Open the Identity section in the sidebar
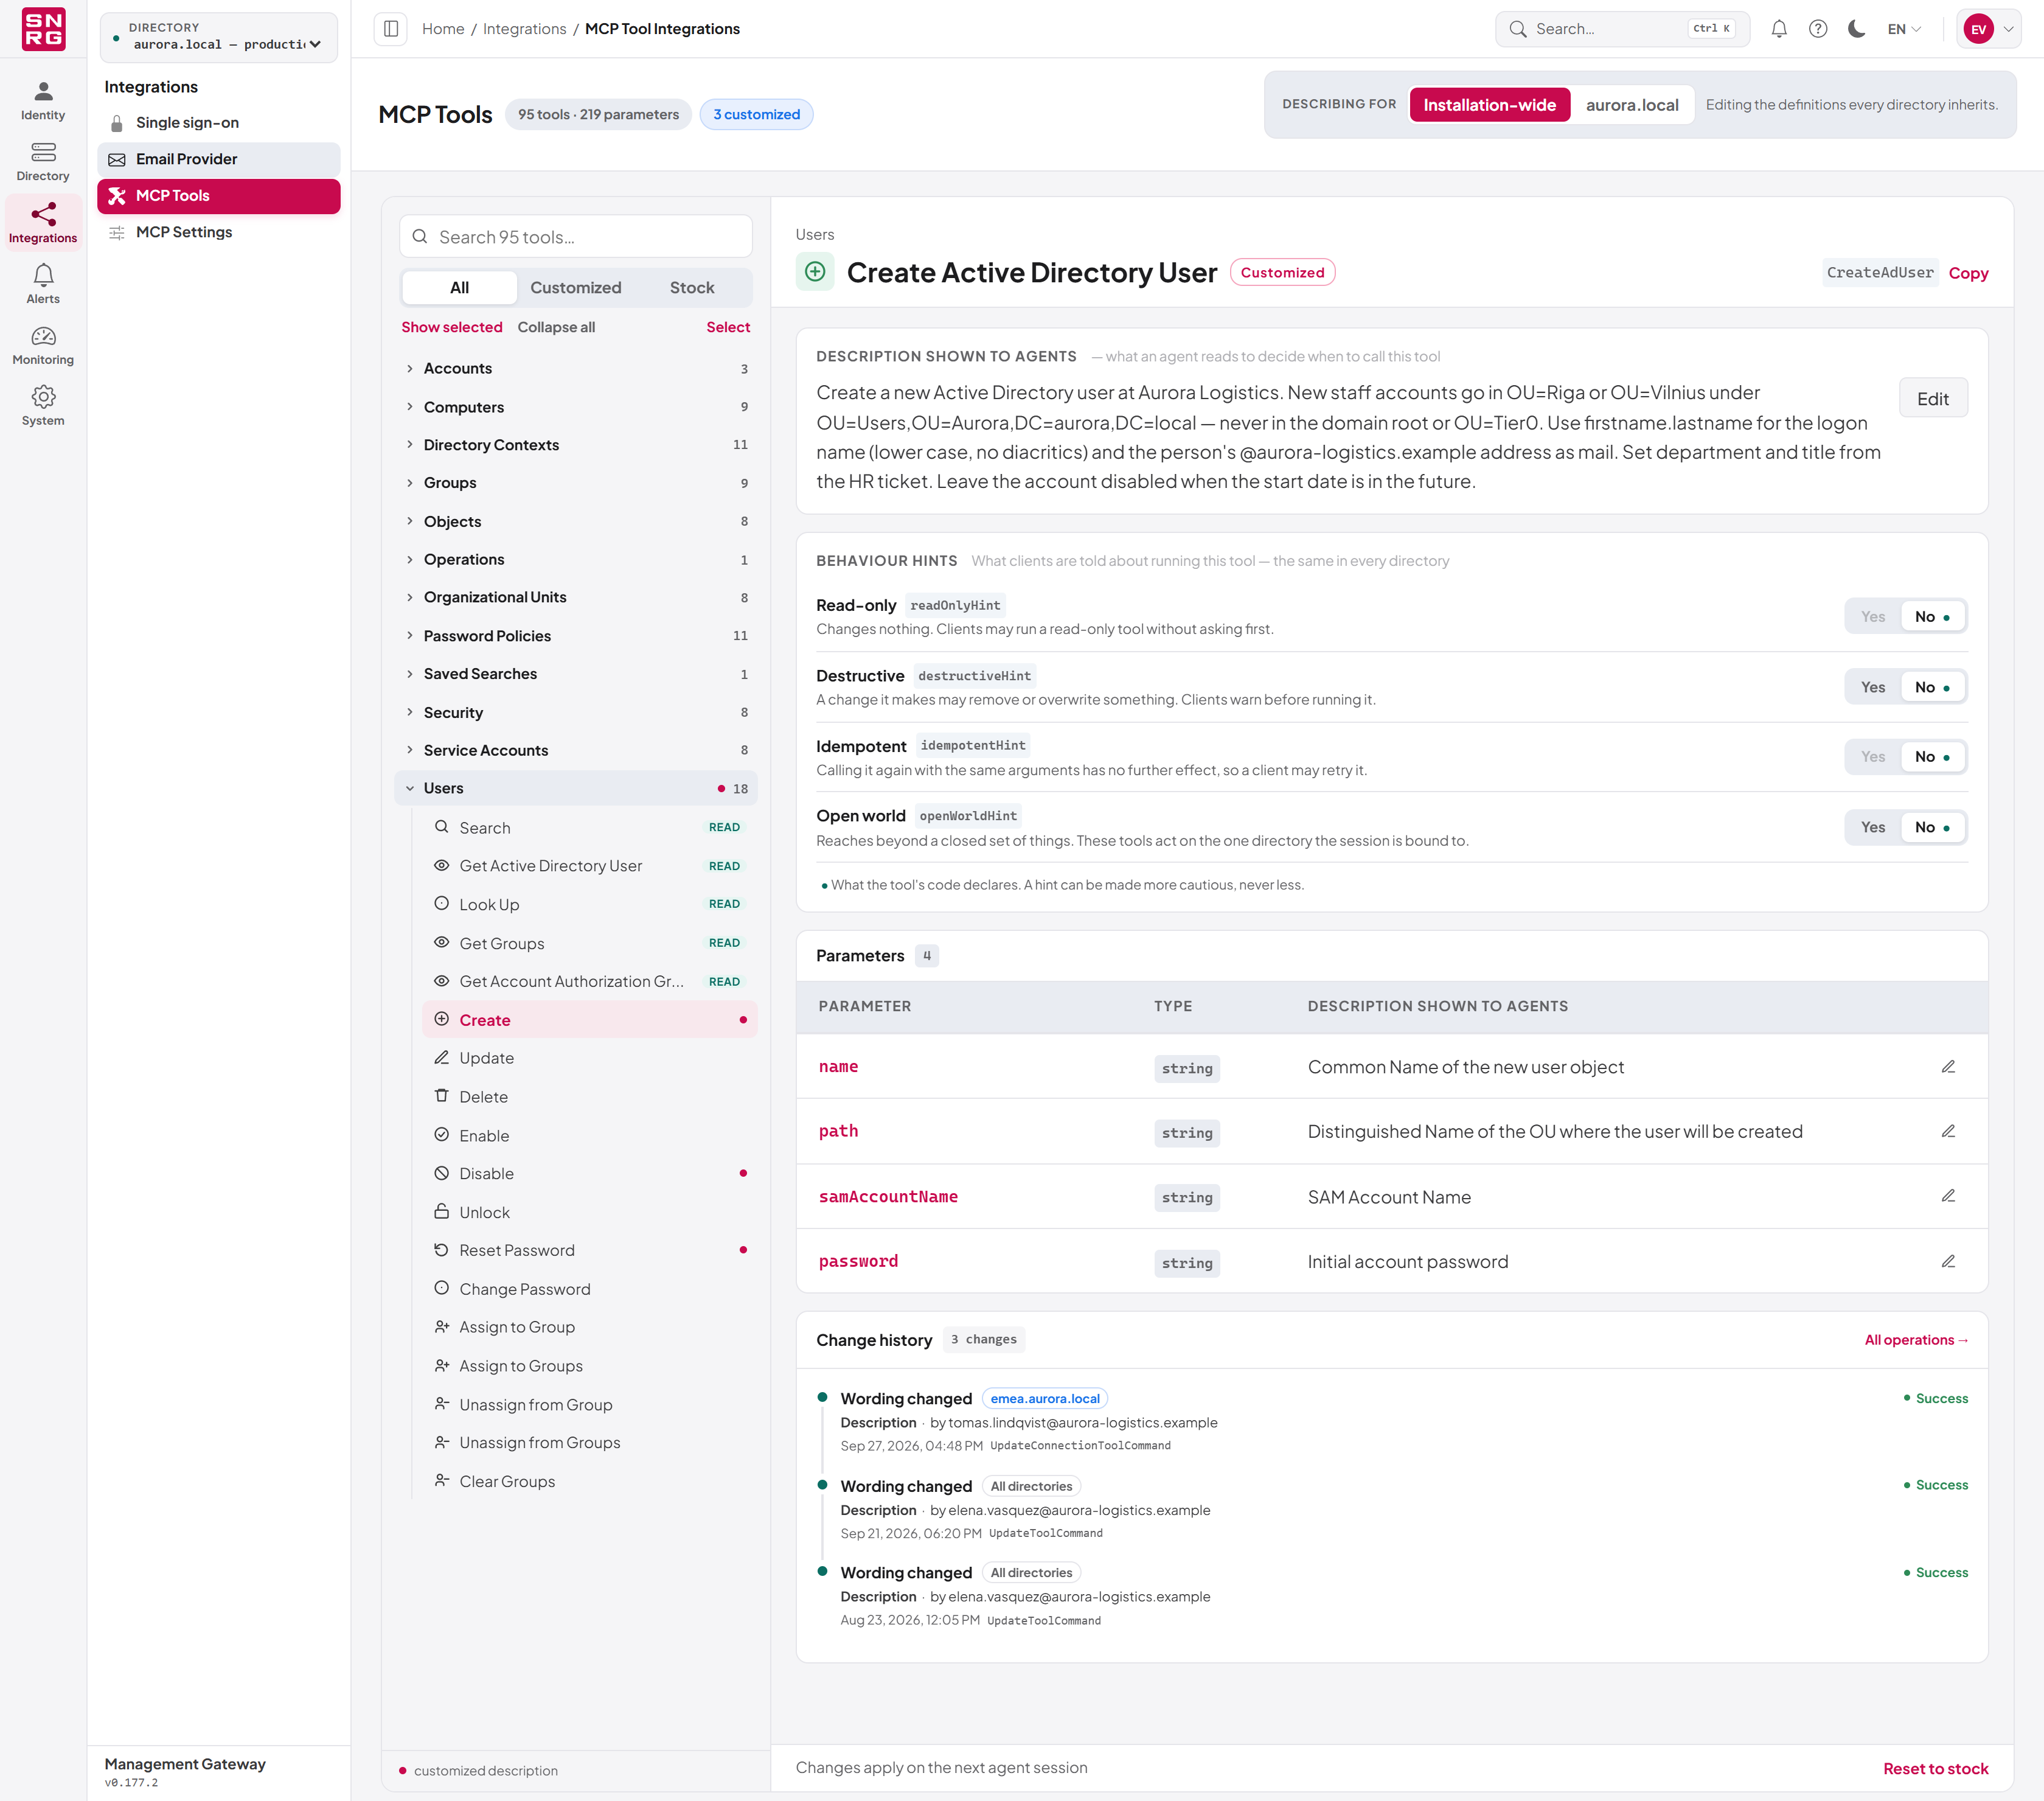The height and width of the screenshot is (1801, 2044). [x=43, y=101]
